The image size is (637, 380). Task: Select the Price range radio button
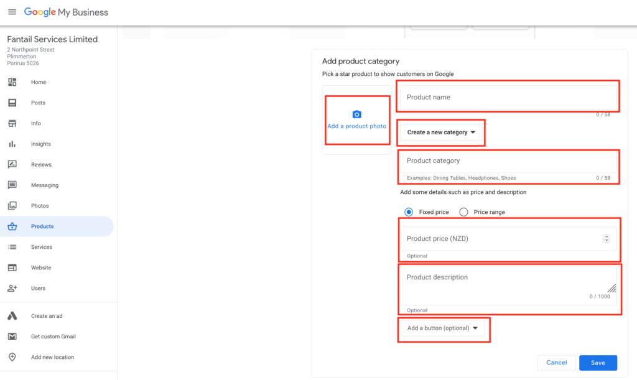pos(463,212)
